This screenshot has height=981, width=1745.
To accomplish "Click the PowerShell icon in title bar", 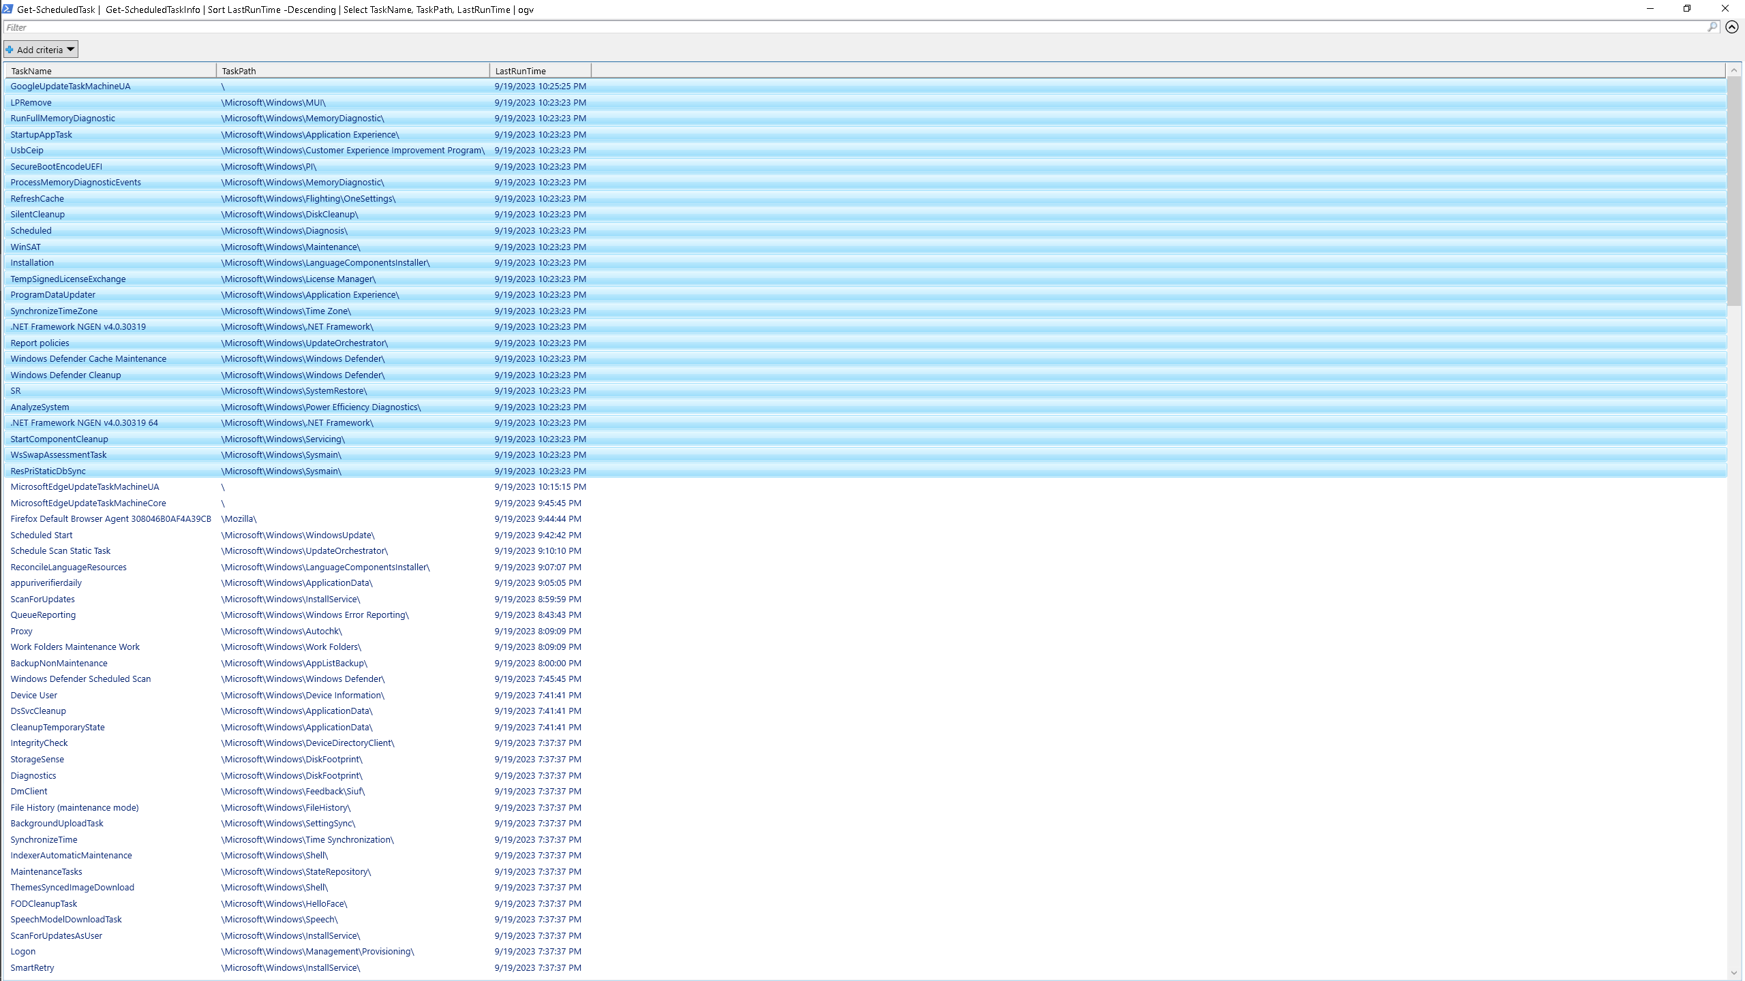I will (x=7, y=9).
